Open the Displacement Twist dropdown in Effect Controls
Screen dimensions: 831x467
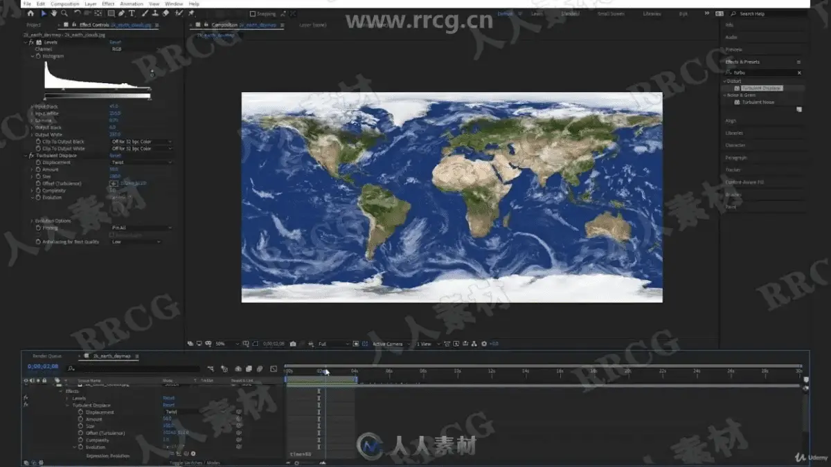[x=141, y=163]
